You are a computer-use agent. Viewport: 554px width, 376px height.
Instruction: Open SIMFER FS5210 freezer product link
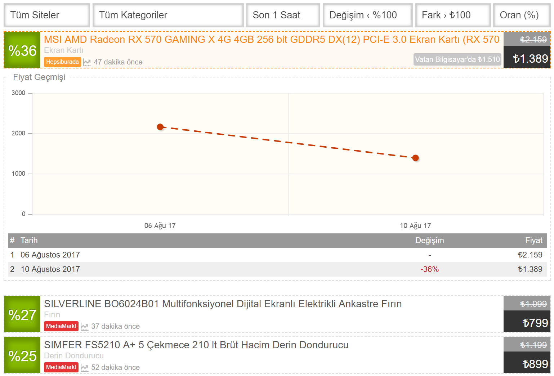[196, 345]
